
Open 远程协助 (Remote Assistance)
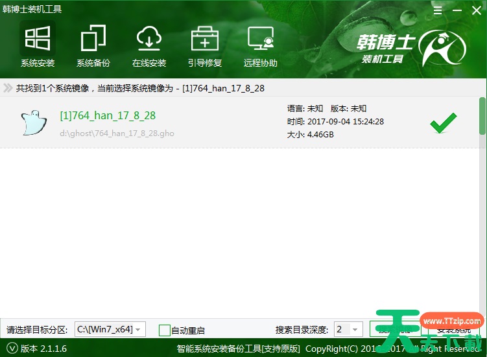[261, 45]
